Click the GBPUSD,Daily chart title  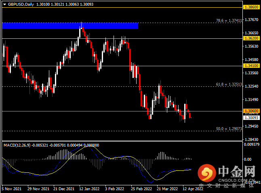(21, 4)
